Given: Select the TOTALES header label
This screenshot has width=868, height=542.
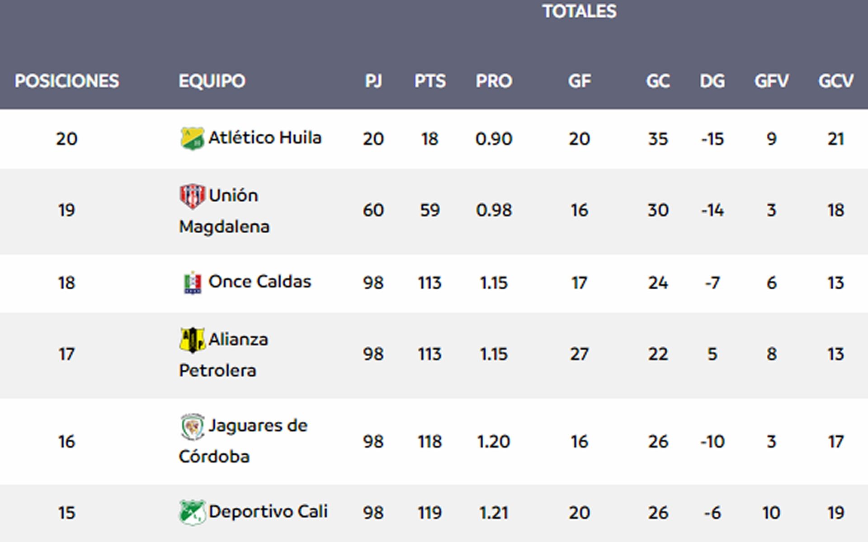Looking at the screenshot, I should pos(579,11).
